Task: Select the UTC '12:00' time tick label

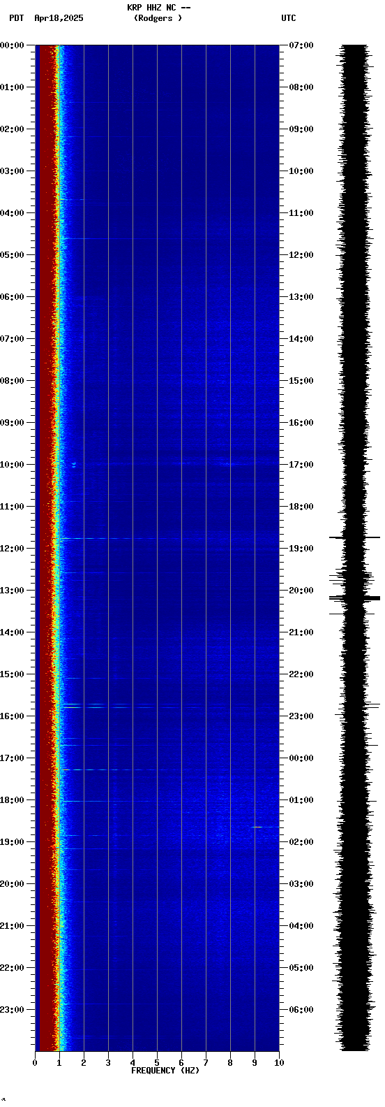Action: pos(301,255)
